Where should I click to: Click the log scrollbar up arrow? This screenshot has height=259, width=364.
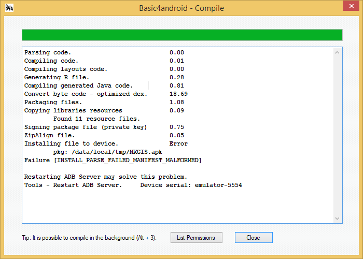(x=338, y=53)
